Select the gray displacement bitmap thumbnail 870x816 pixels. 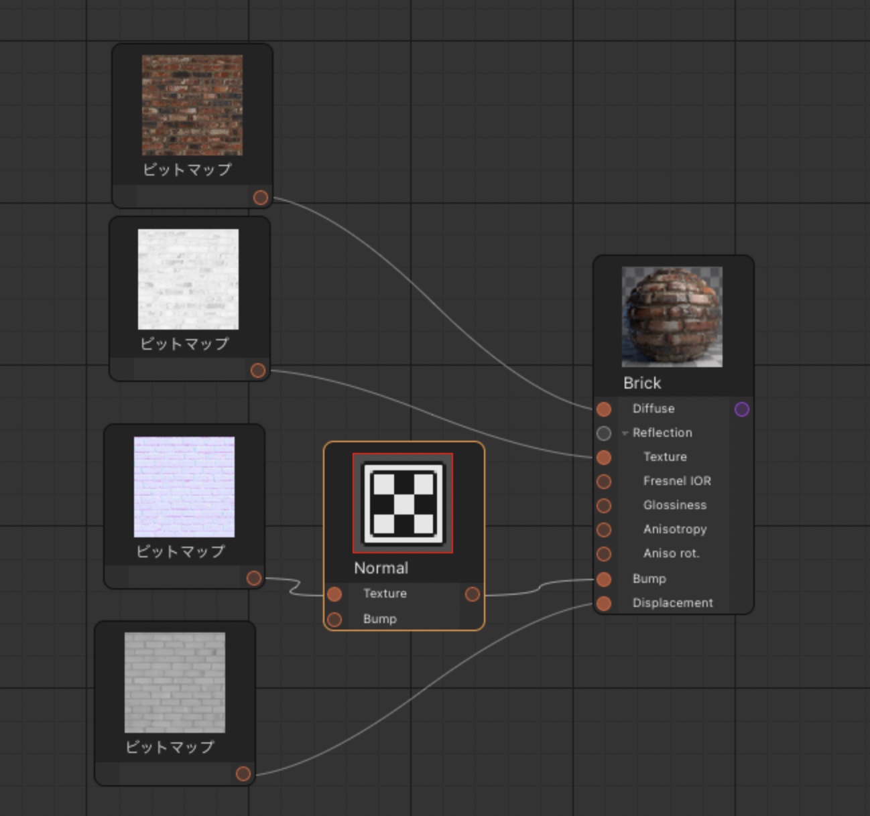pos(175,683)
